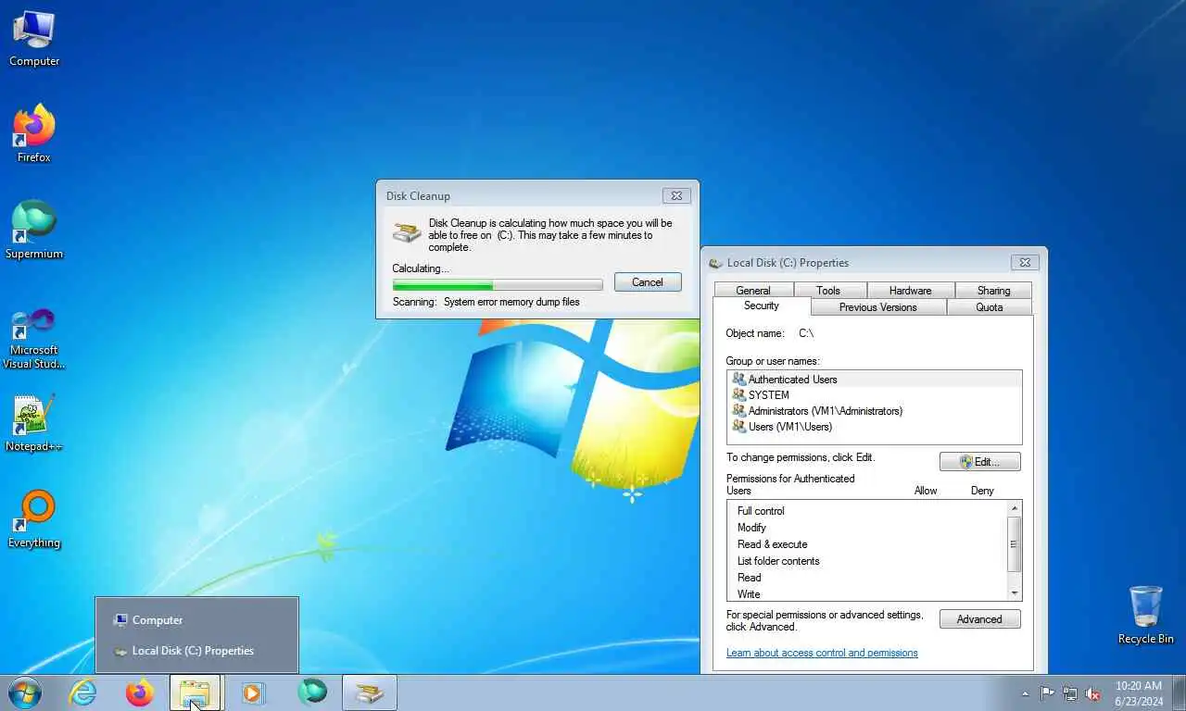Image resolution: width=1186 pixels, height=711 pixels.
Task: Click the Disk Cleanup progress bar
Action: pos(498,285)
